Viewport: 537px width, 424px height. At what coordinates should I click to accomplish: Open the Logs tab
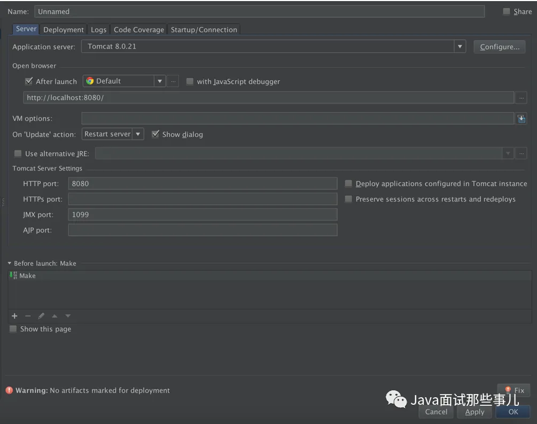[x=99, y=30]
